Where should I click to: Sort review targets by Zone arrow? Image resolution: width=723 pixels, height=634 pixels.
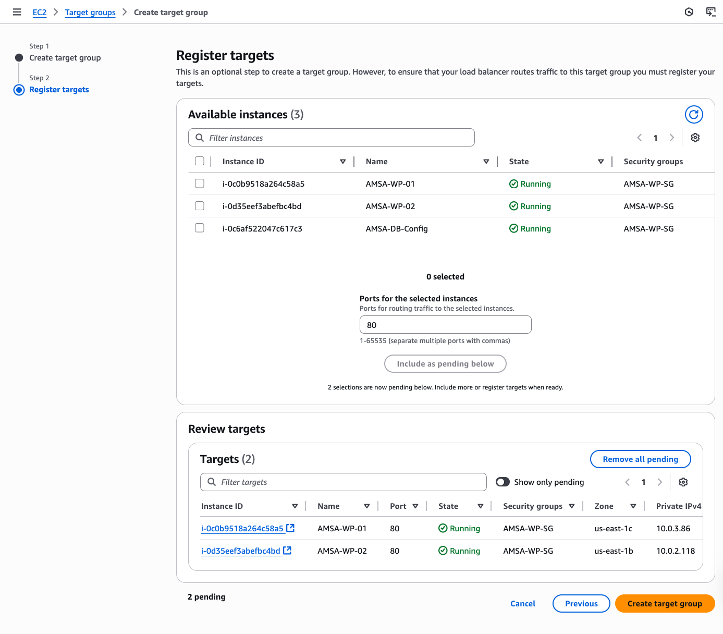pos(633,506)
